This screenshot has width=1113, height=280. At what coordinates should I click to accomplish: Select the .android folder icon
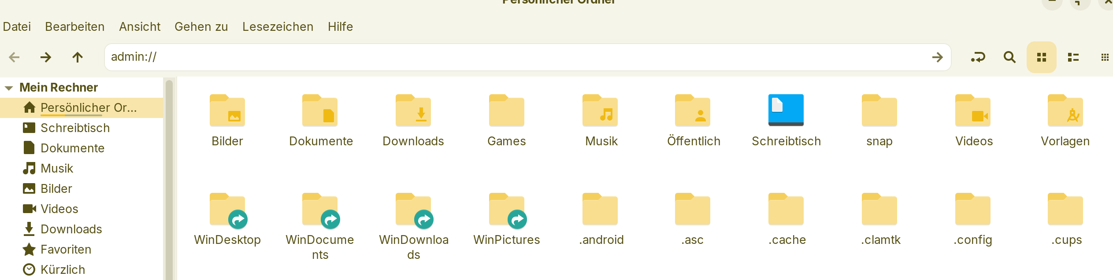[x=600, y=209]
